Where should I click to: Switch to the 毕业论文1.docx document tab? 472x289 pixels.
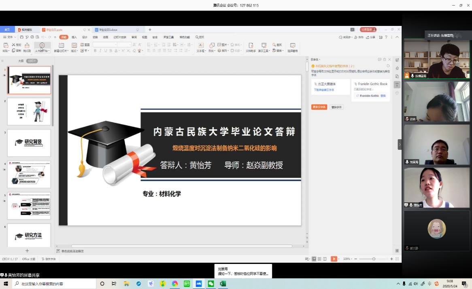pyautogui.click(x=108, y=30)
